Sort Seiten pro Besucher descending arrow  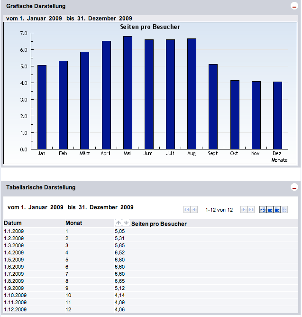pos(126,223)
